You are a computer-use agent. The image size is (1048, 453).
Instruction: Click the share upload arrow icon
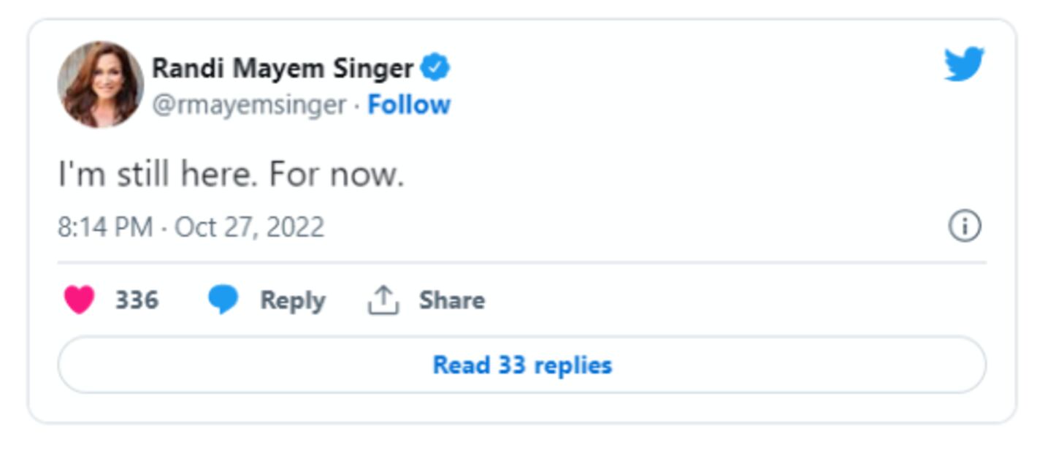[383, 300]
